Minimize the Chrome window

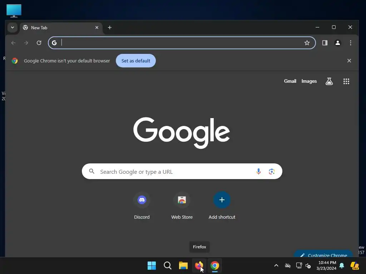tap(317, 27)
